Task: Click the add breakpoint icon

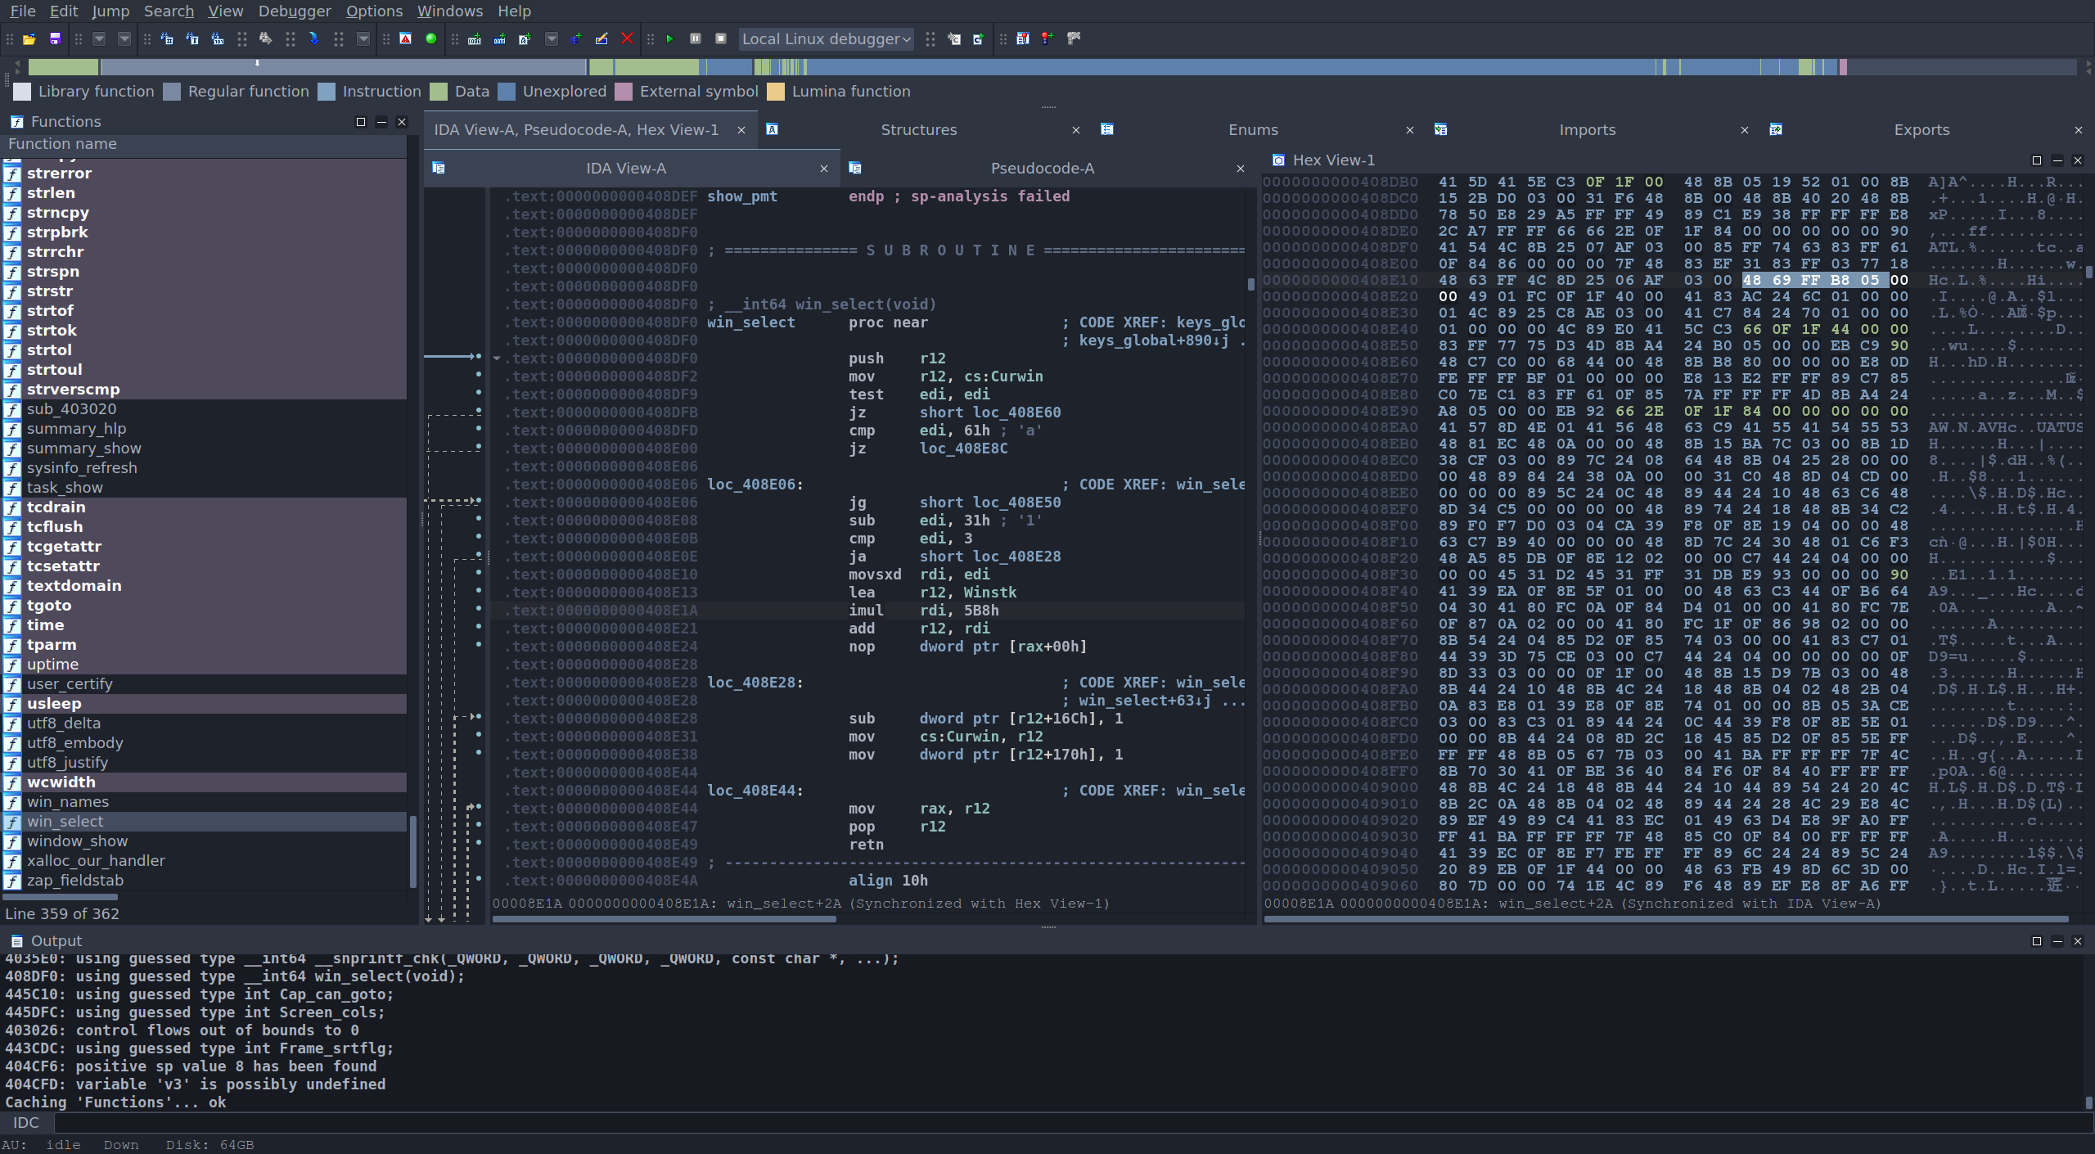Action: [1047, 38]
